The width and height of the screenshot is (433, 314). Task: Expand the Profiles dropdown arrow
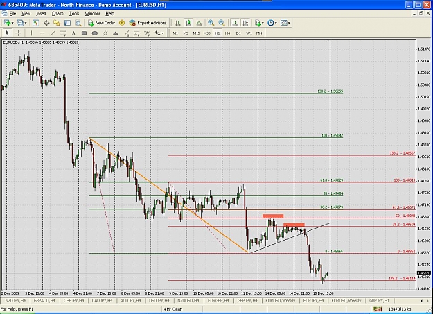tap(26, 23)
